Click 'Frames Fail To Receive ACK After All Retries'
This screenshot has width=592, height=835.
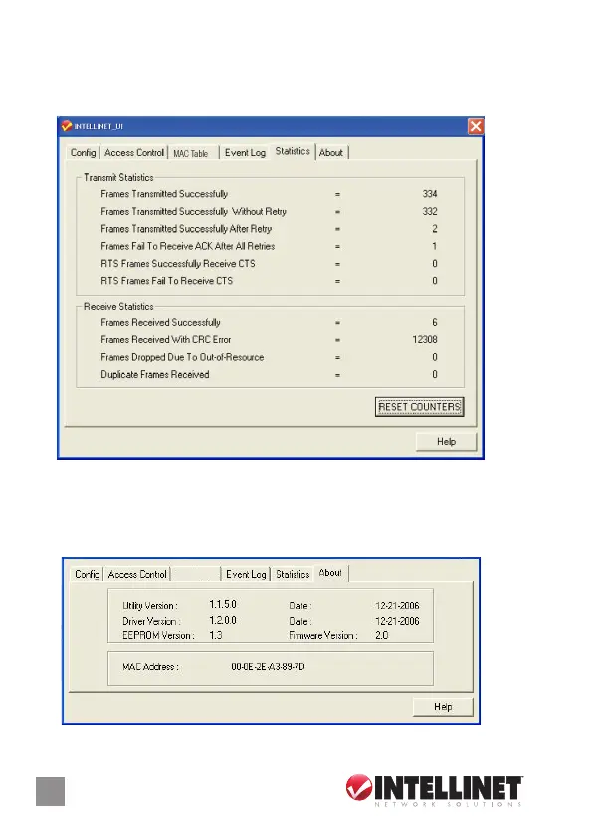pos(187,246)
